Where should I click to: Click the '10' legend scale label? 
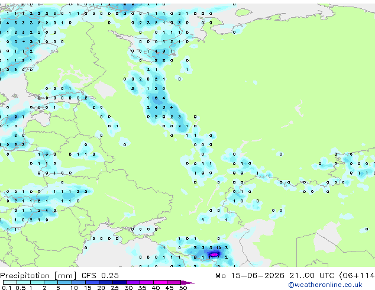(x=74, y=288)
